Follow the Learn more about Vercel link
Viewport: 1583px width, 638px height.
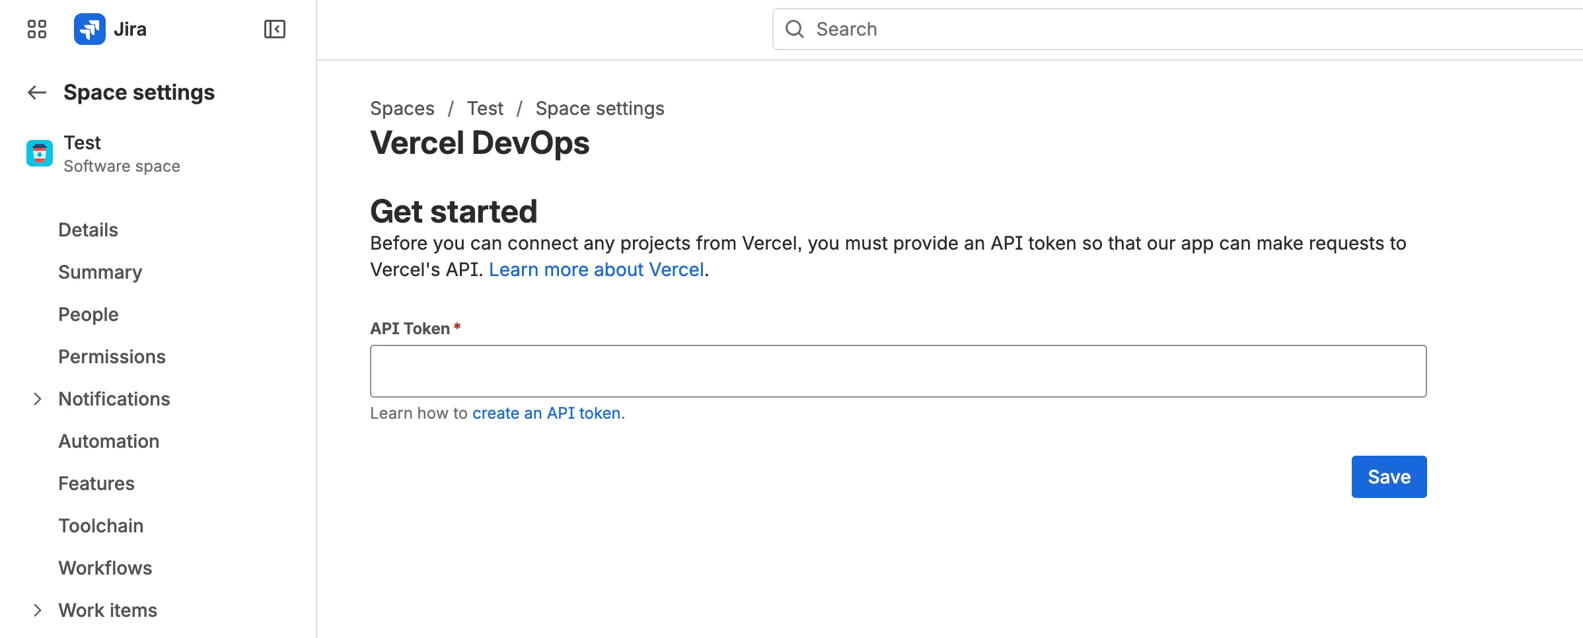595,269
